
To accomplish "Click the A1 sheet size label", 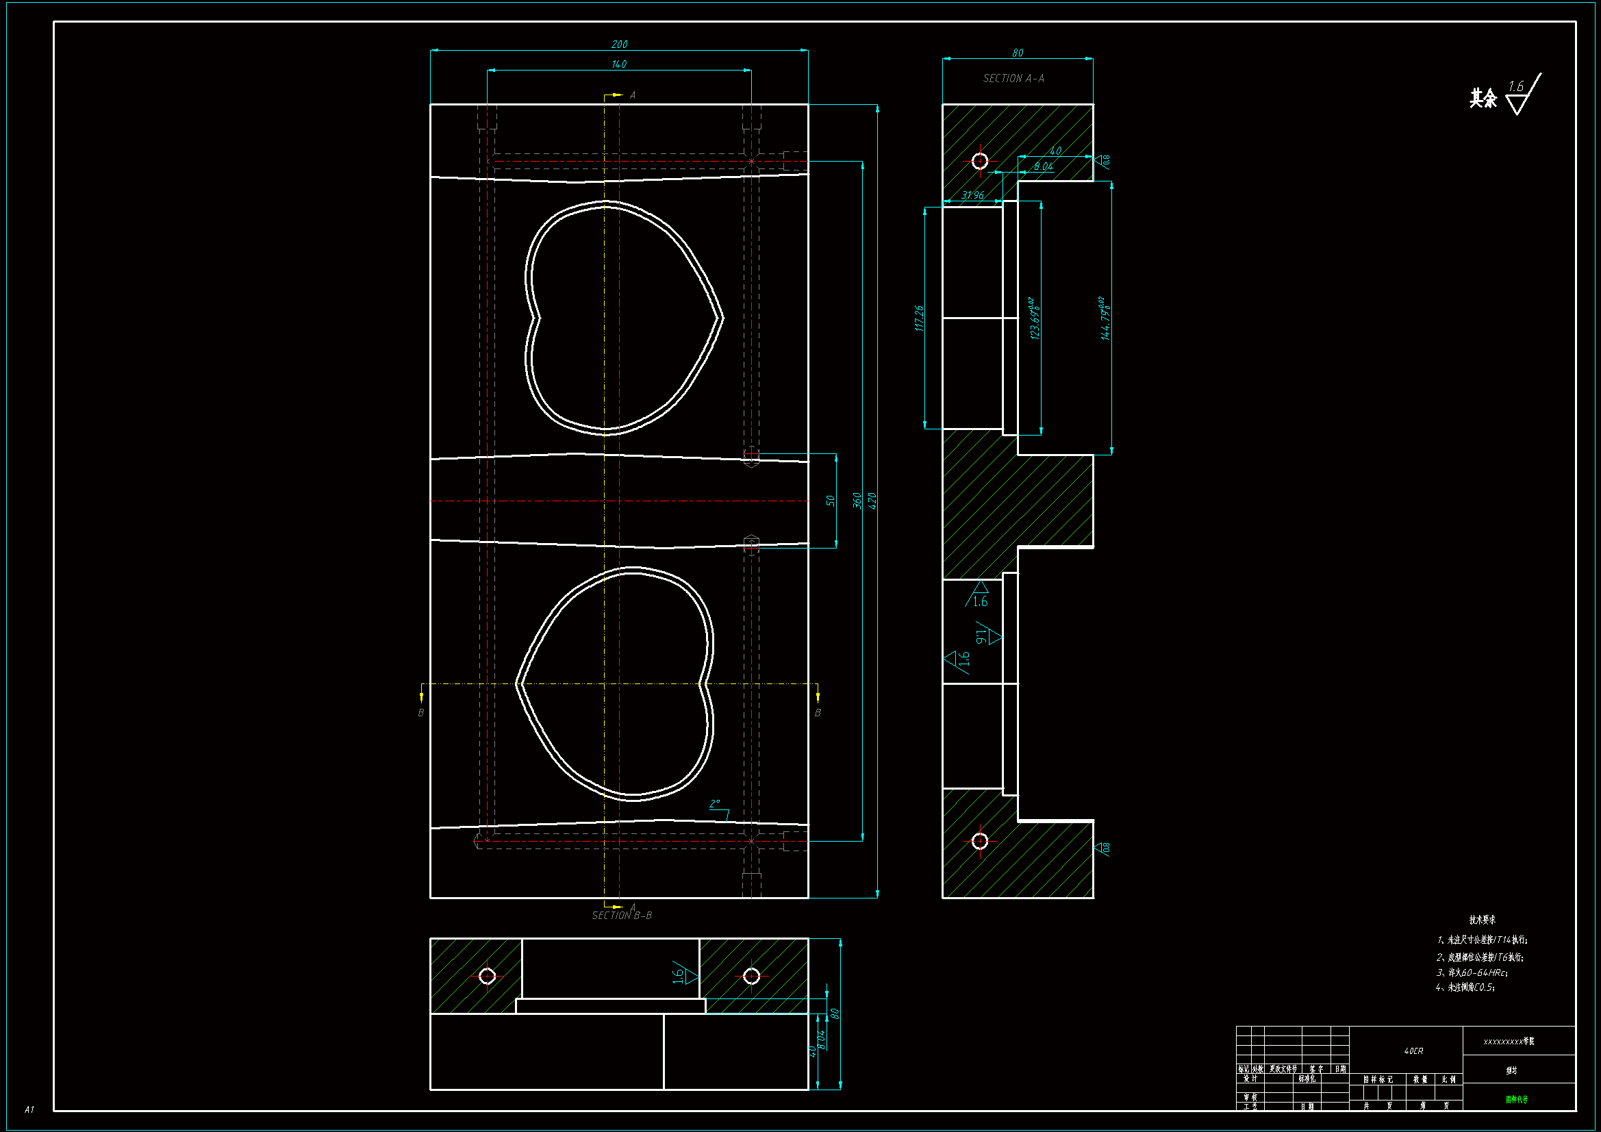I will click(x=29, y=1109).
